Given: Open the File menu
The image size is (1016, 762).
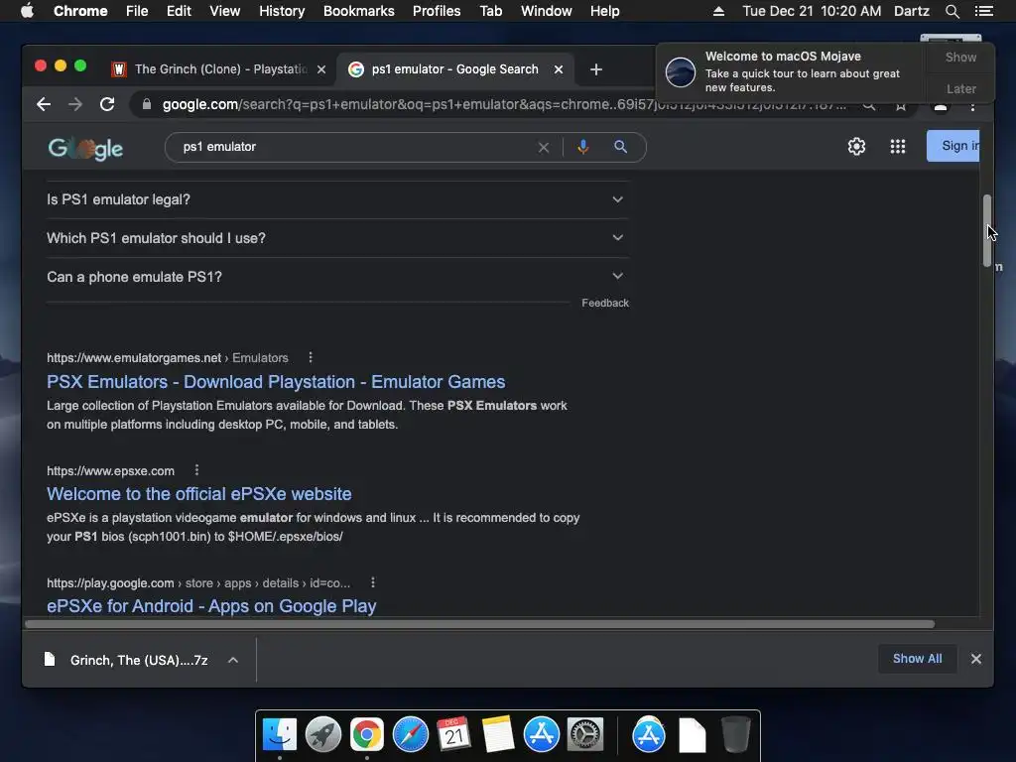Looking at the screenshot, I should pos(137,11).
